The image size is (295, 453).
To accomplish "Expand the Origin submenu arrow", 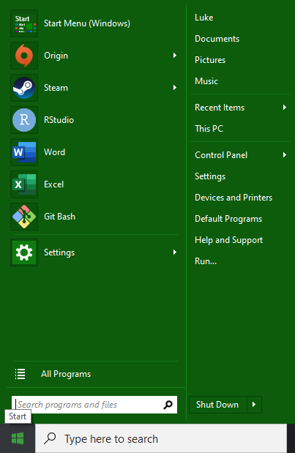I will pyautogui.click(x=175, y=55).
